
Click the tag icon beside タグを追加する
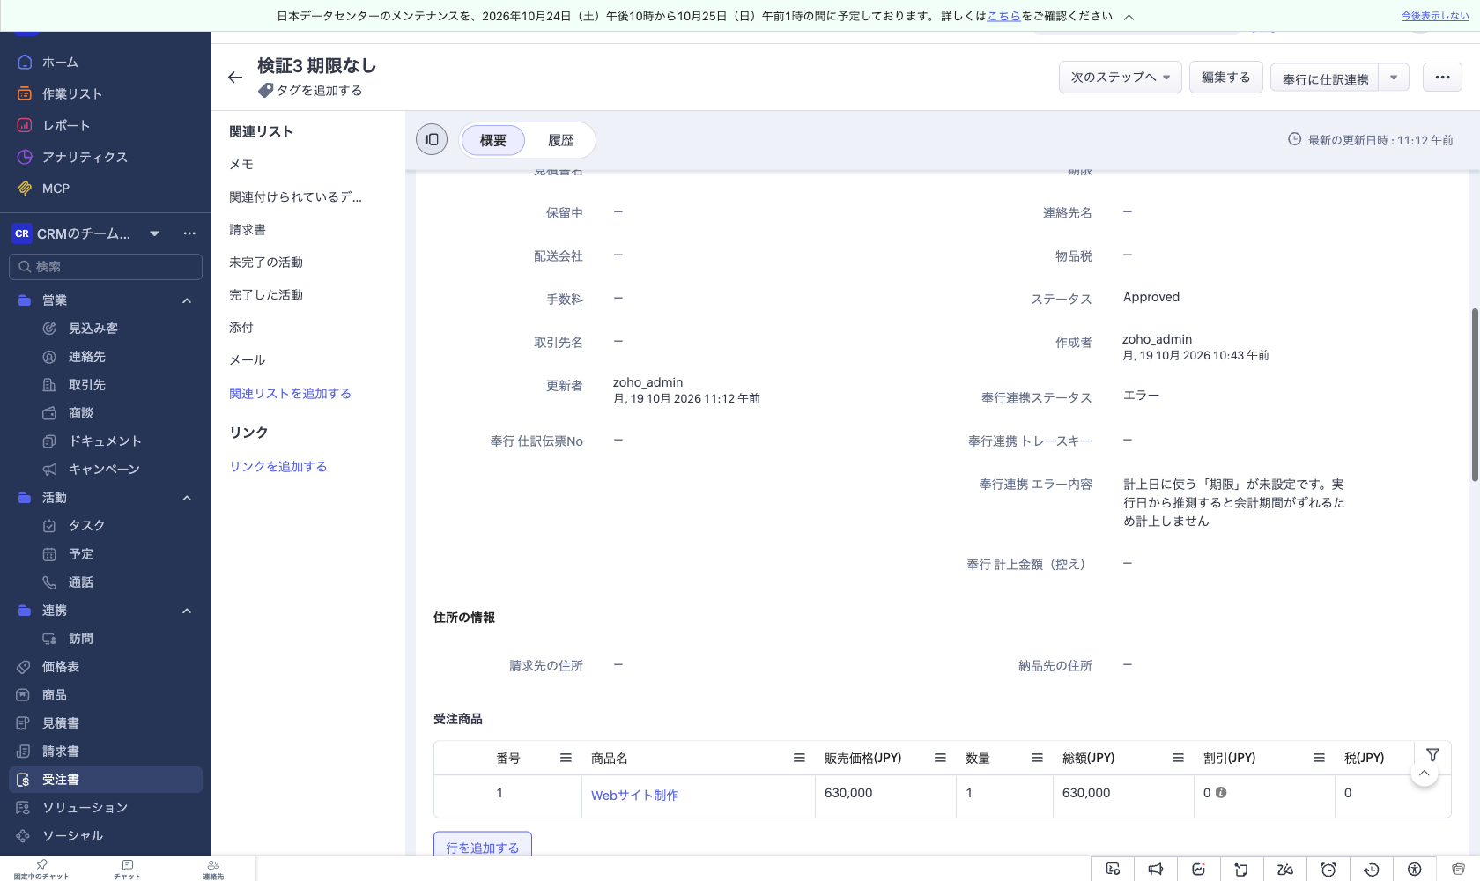pyautogui.click(x=265, y=91)
